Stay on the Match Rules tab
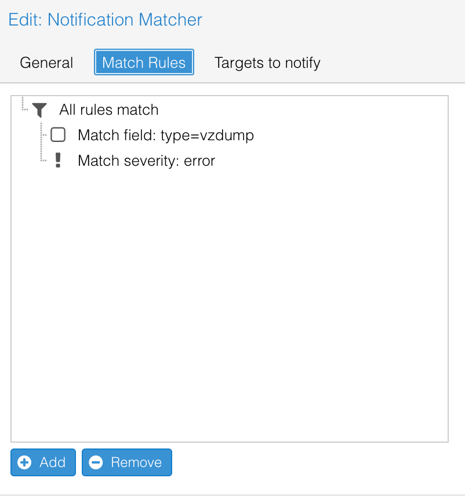 143,62
